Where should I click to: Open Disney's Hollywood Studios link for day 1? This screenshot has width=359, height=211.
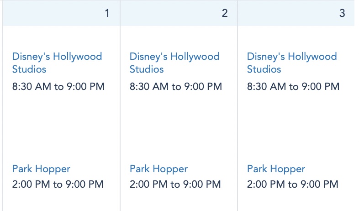point(57,63)
